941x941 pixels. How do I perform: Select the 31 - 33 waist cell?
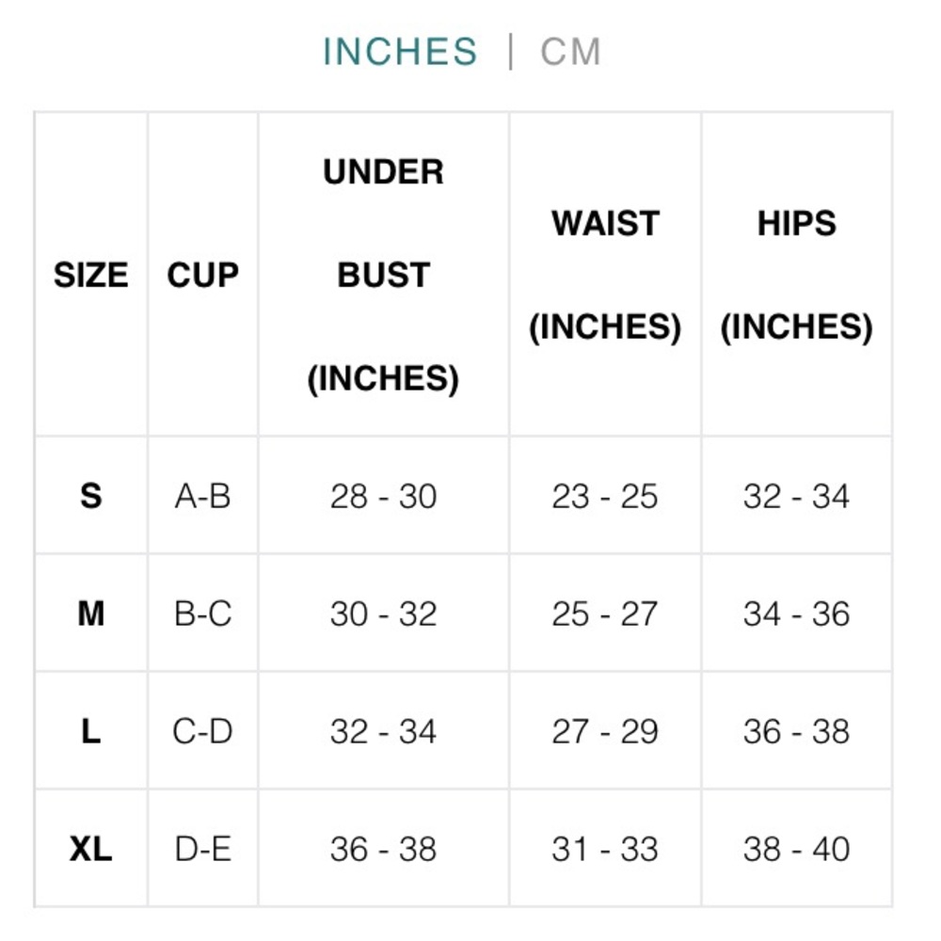605,849
